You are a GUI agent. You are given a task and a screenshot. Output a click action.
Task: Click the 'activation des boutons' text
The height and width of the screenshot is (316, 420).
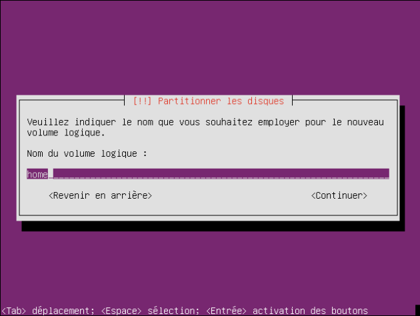click(x=310, y=311)
